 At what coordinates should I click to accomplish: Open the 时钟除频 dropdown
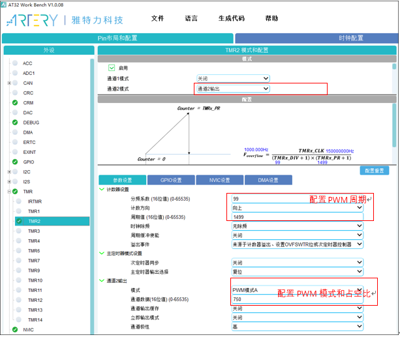[297, 226]
